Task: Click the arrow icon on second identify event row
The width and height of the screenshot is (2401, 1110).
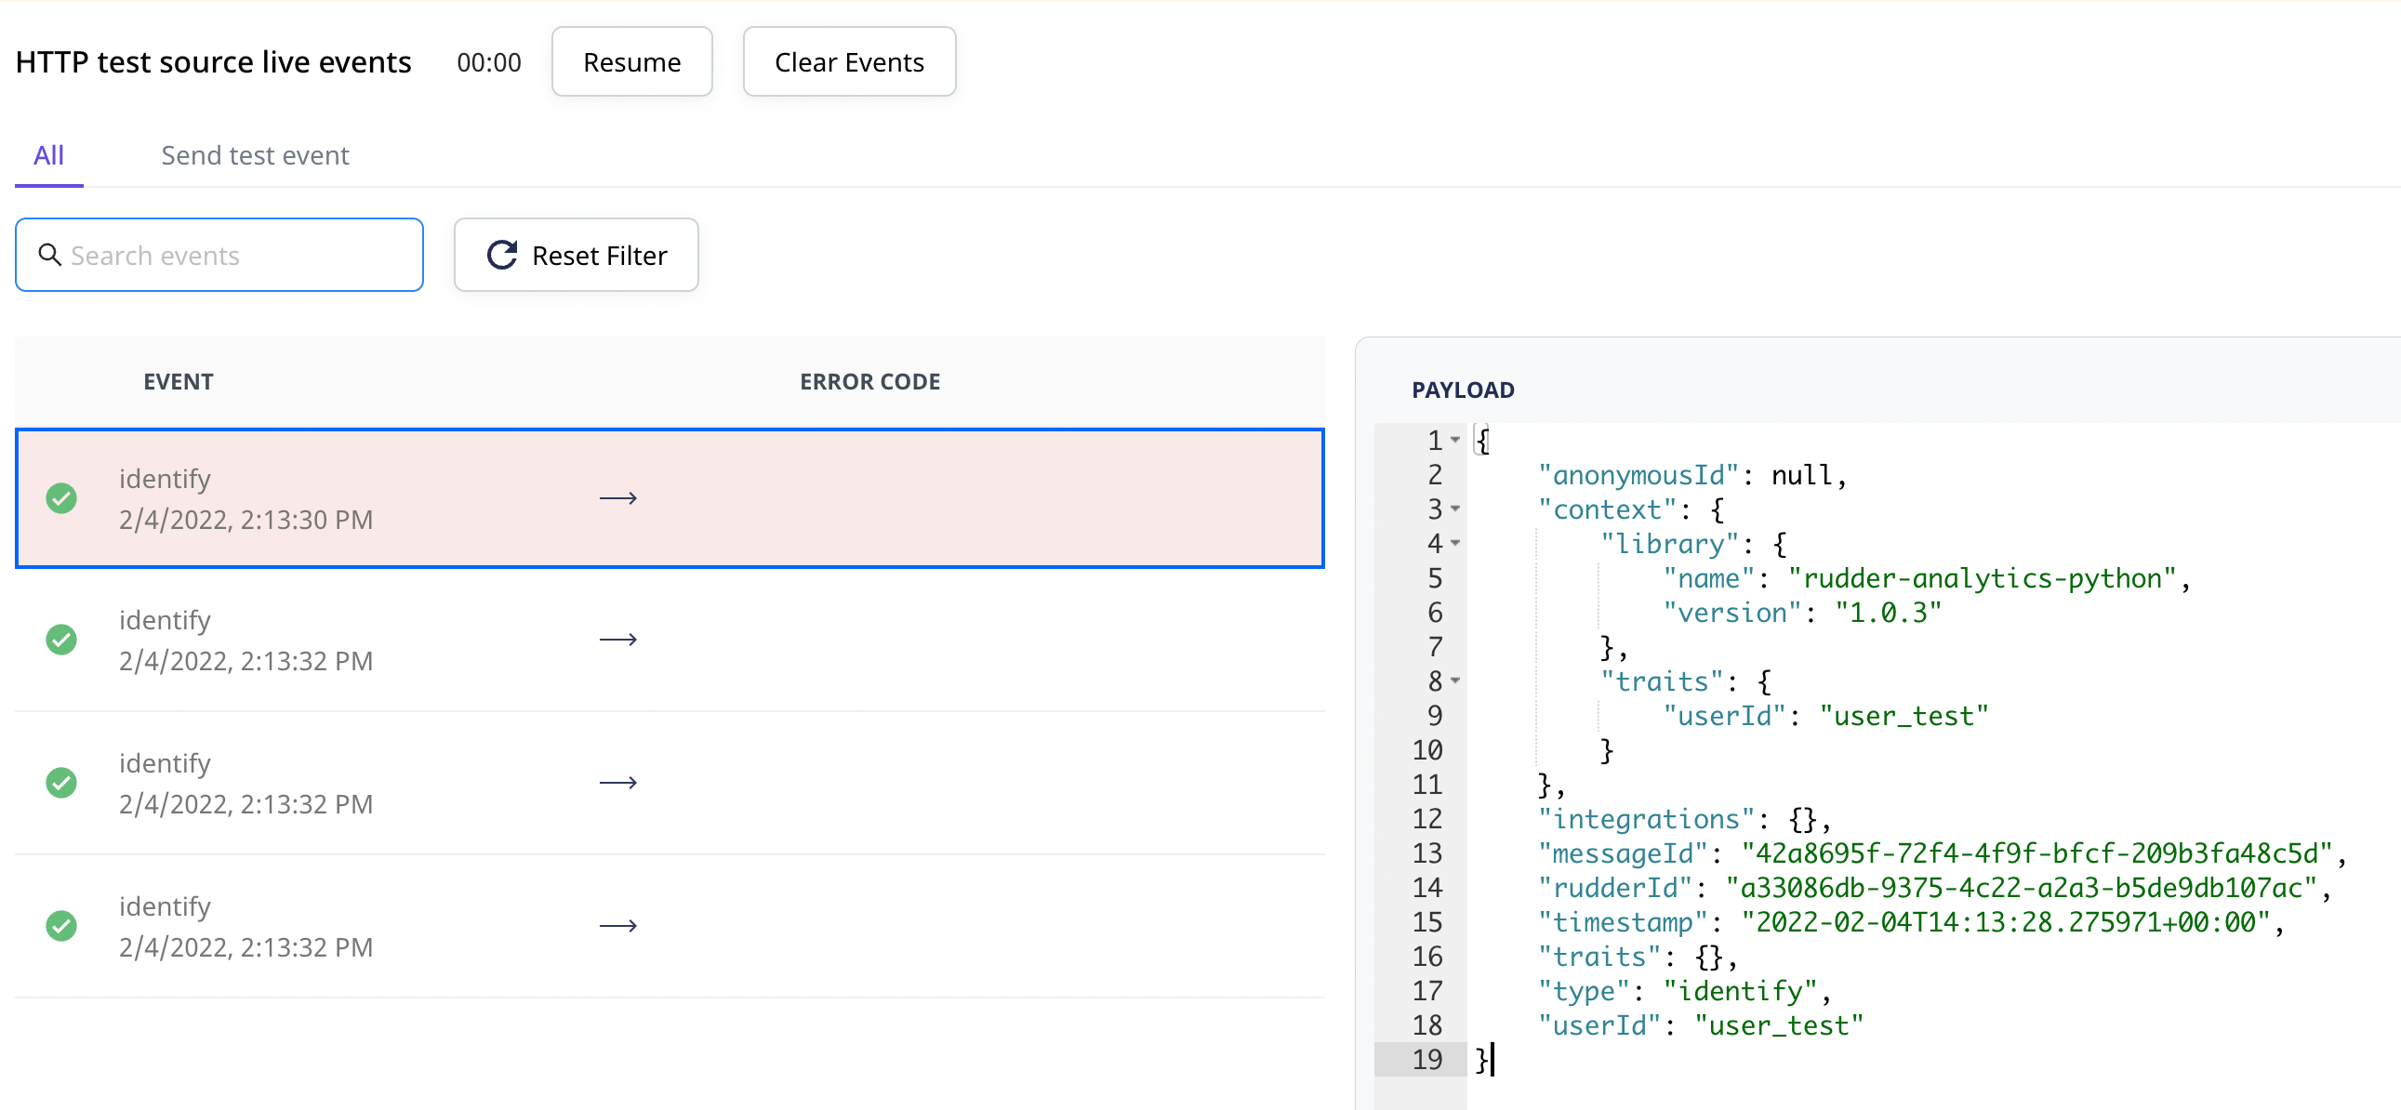Action: [x=618, y=639]
